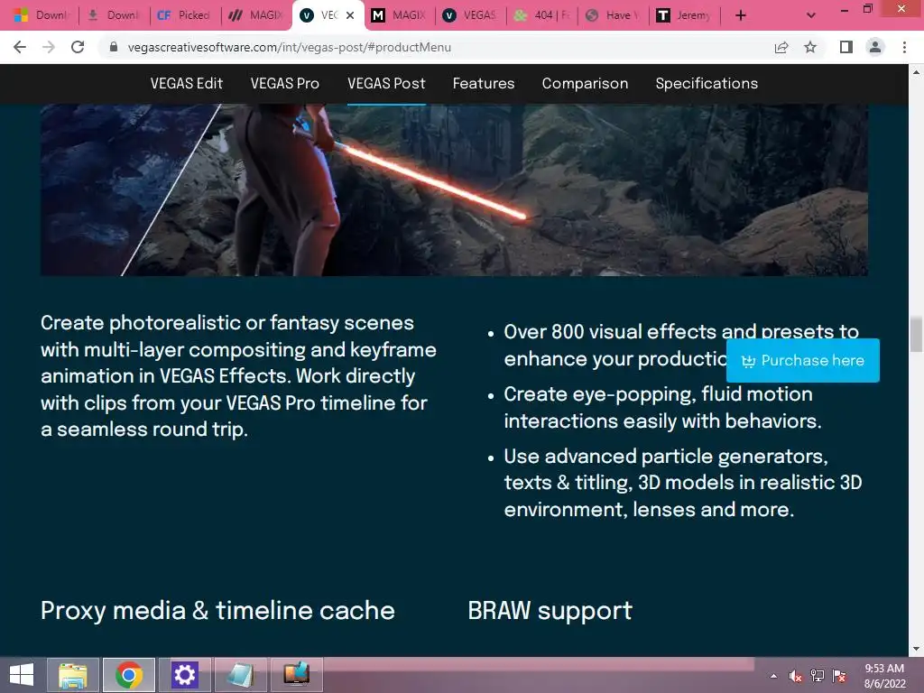Show hidden system tray icons

(x=773, y=675)
